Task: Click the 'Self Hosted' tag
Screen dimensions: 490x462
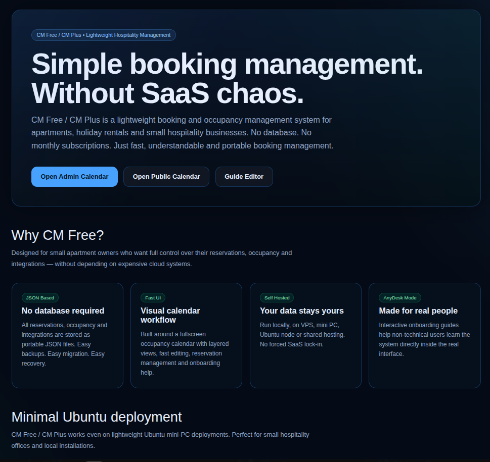Action: click(277, 297)
